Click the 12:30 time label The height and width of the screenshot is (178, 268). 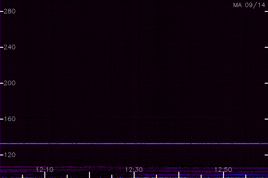coord(134,170)
